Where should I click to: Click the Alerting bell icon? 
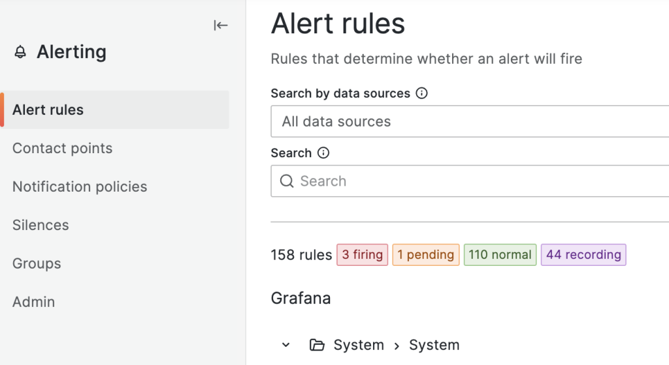coord(21,52)
